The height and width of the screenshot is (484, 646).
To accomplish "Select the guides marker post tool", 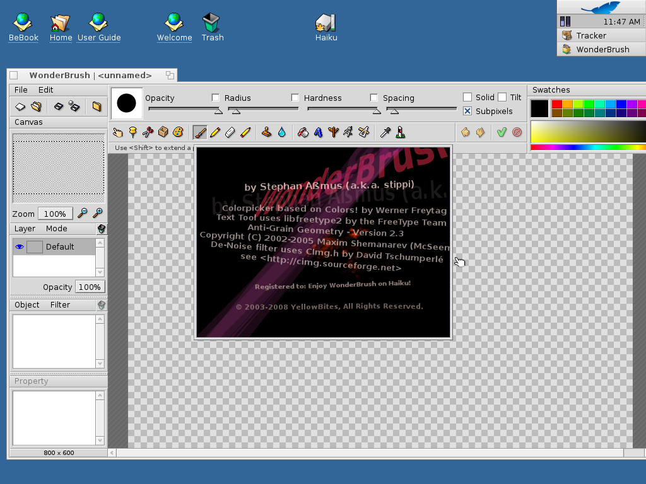I will [401, 132].
